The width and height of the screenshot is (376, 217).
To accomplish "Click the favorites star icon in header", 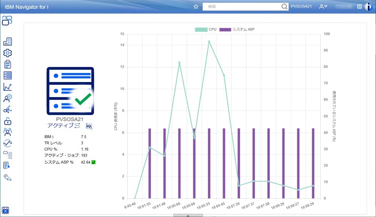I will click(x=196, y=7).
